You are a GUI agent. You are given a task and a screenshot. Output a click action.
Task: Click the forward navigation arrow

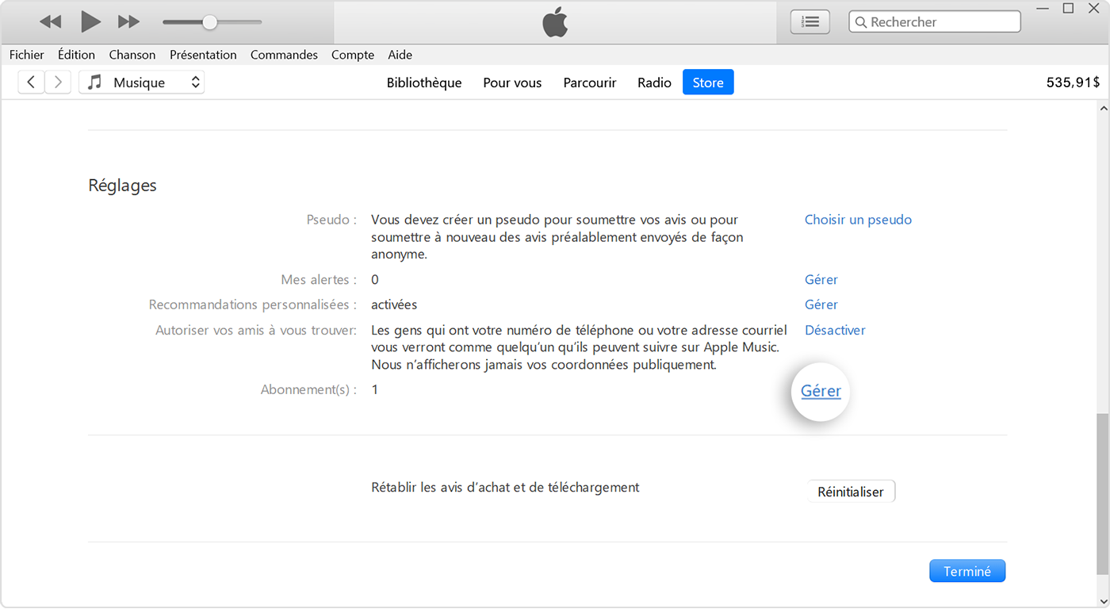58,82
